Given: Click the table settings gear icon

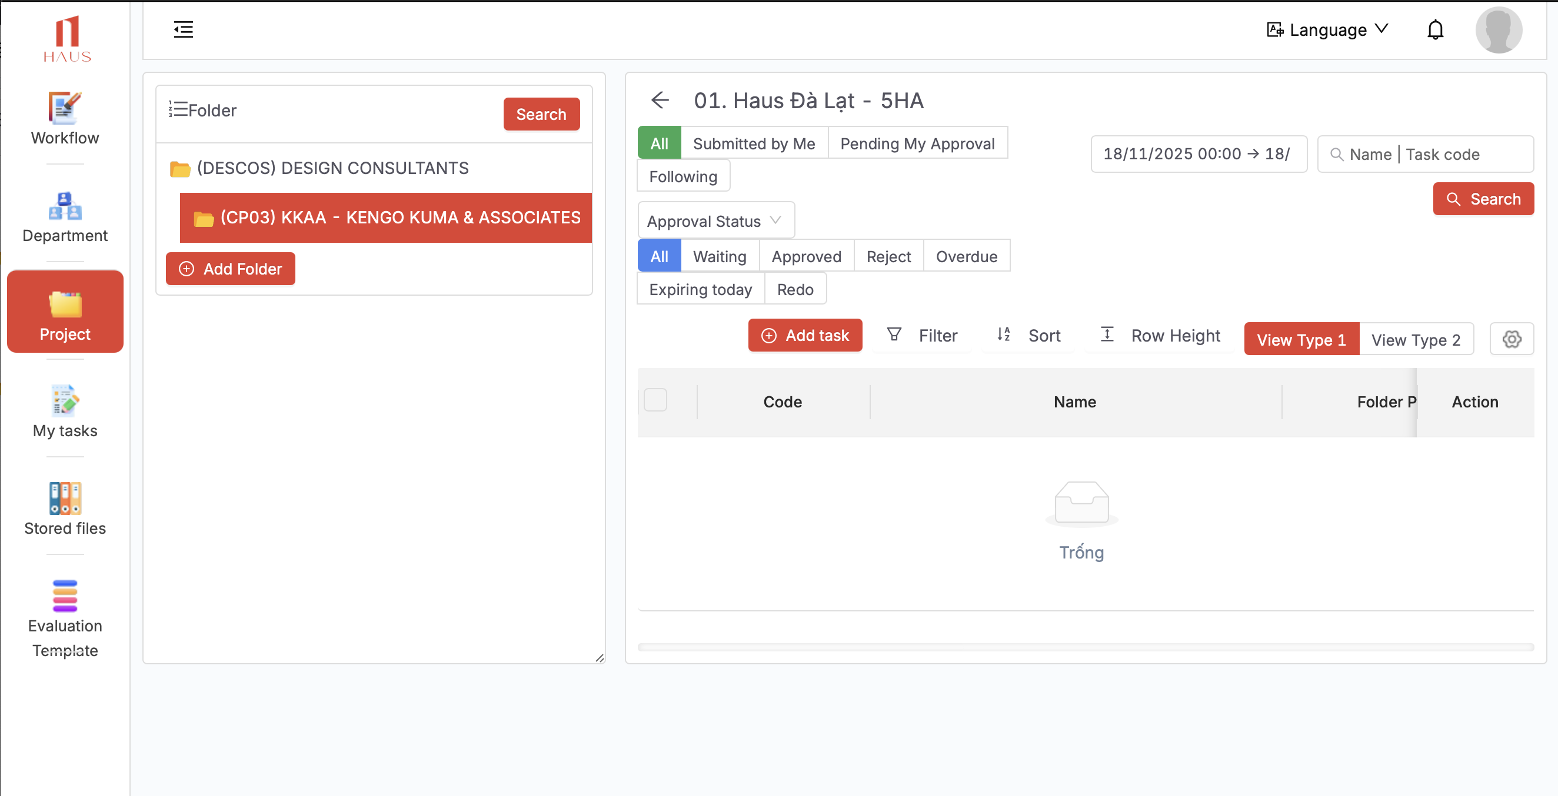Looking at the screenshot, I should 1511,339.
